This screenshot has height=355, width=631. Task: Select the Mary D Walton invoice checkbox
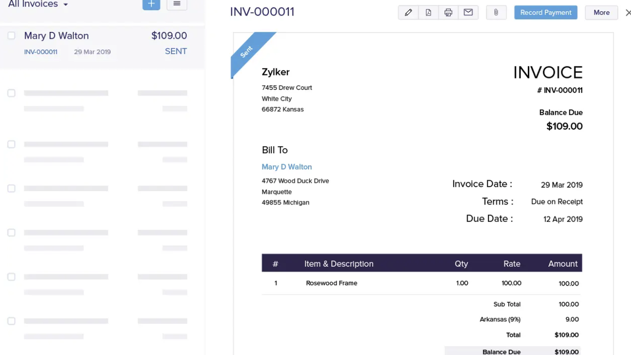click(11, 35)
